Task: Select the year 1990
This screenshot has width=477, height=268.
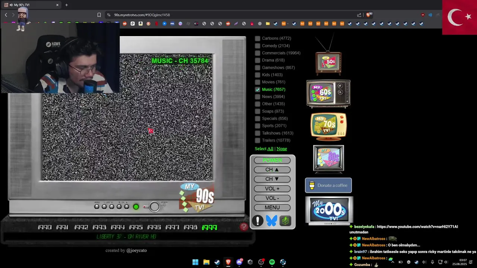Action: point(45,227)
